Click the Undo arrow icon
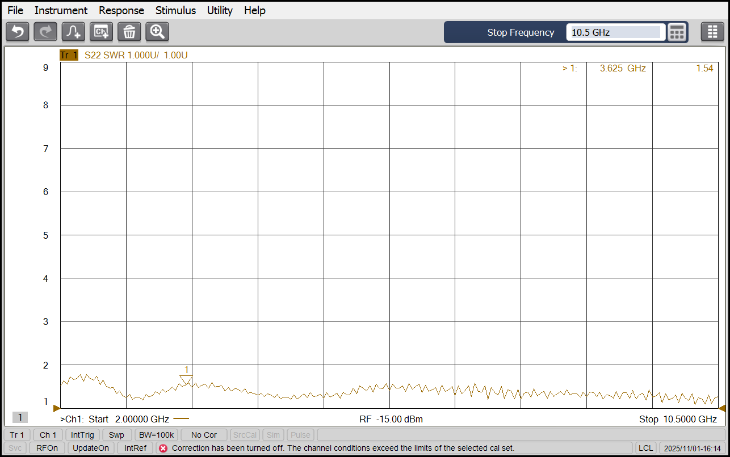Image resolution: width=730 pixels, height=457 pixels. tap(18, 32)
